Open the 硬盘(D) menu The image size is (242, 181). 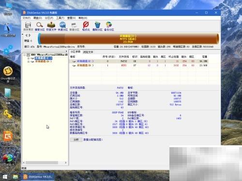pyautogui.click(x=38, y=18)
